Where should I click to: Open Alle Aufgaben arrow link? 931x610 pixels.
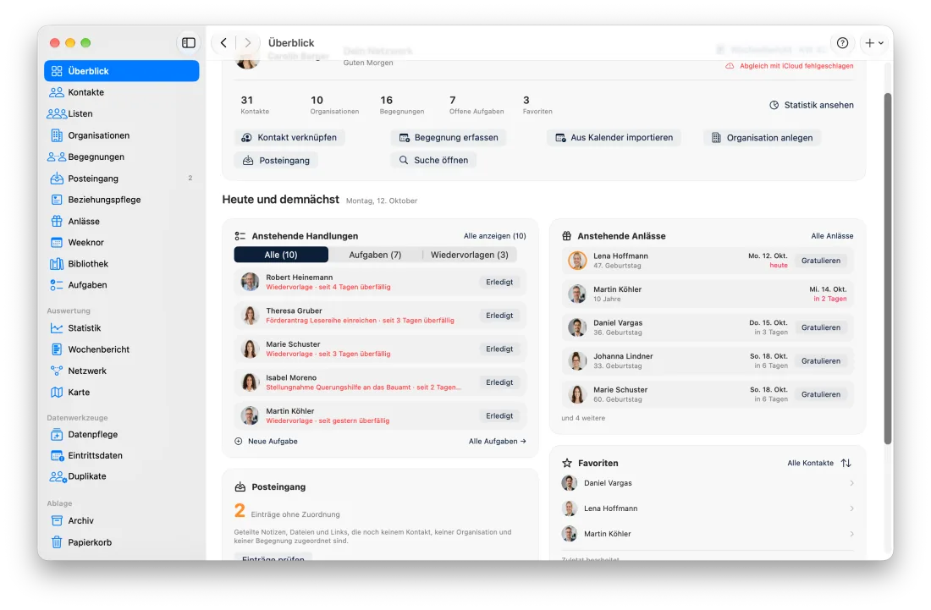498,442
